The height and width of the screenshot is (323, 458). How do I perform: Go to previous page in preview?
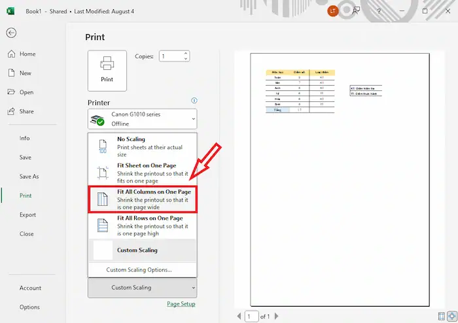tap(239, 316)
